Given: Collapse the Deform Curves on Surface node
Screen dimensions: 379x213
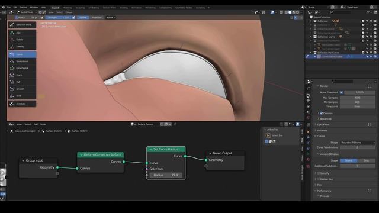Looking at the screenshot, I should click(x=81, y=154).
